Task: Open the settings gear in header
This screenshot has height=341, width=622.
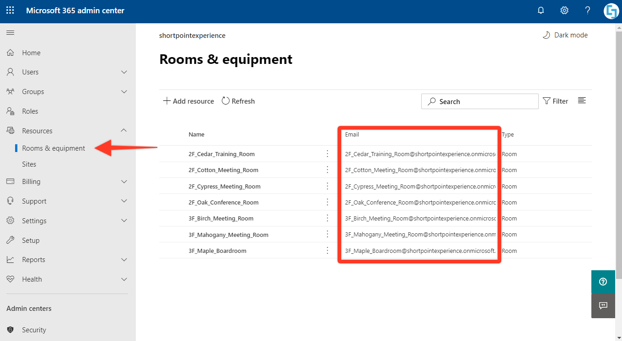Action: [x=564, y=10]
